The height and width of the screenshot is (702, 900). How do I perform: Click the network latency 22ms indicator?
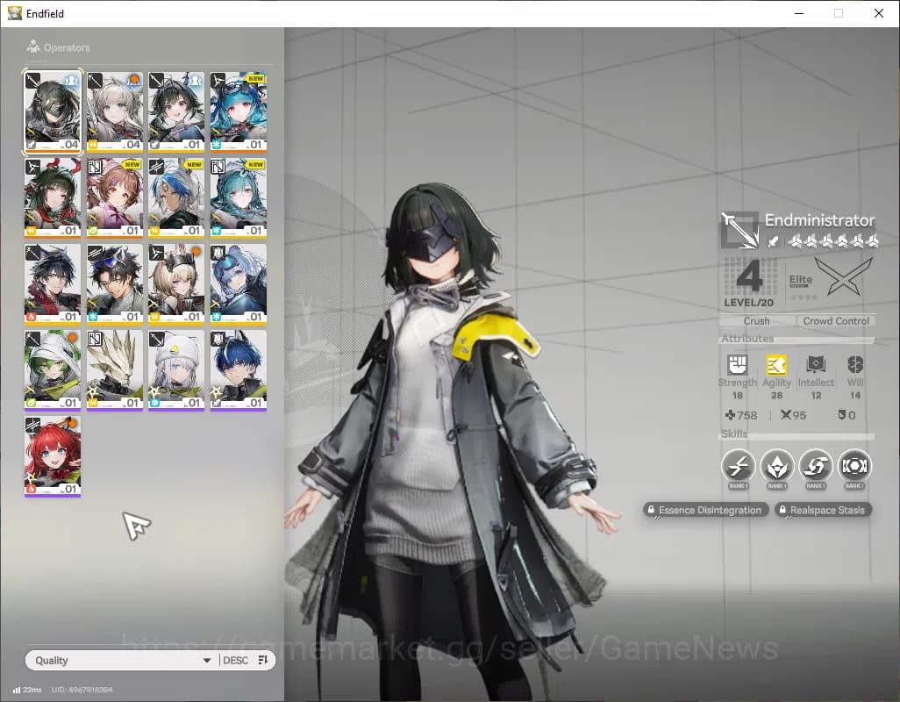tap(27, 690)
